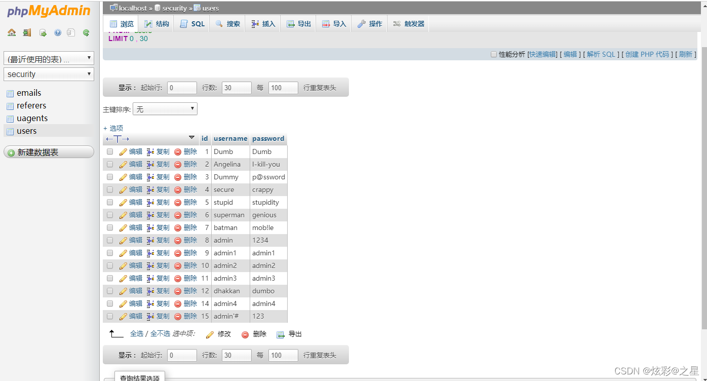Open the query window icon

pyautogui.click(x=43, y=33)
